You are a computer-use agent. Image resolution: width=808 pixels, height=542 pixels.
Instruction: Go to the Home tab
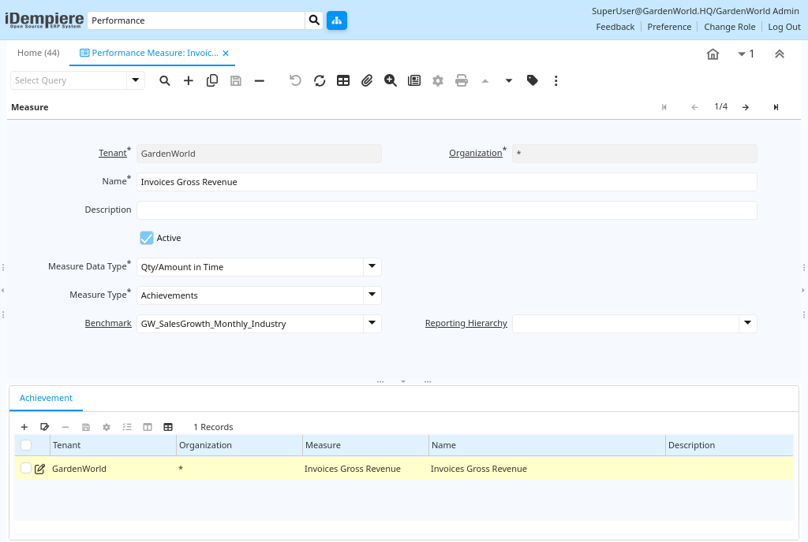(38, 53)
